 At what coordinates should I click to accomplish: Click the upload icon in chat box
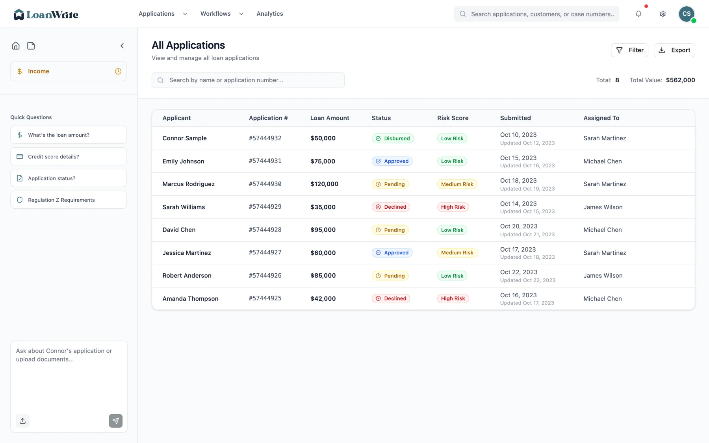pos(22,421)
